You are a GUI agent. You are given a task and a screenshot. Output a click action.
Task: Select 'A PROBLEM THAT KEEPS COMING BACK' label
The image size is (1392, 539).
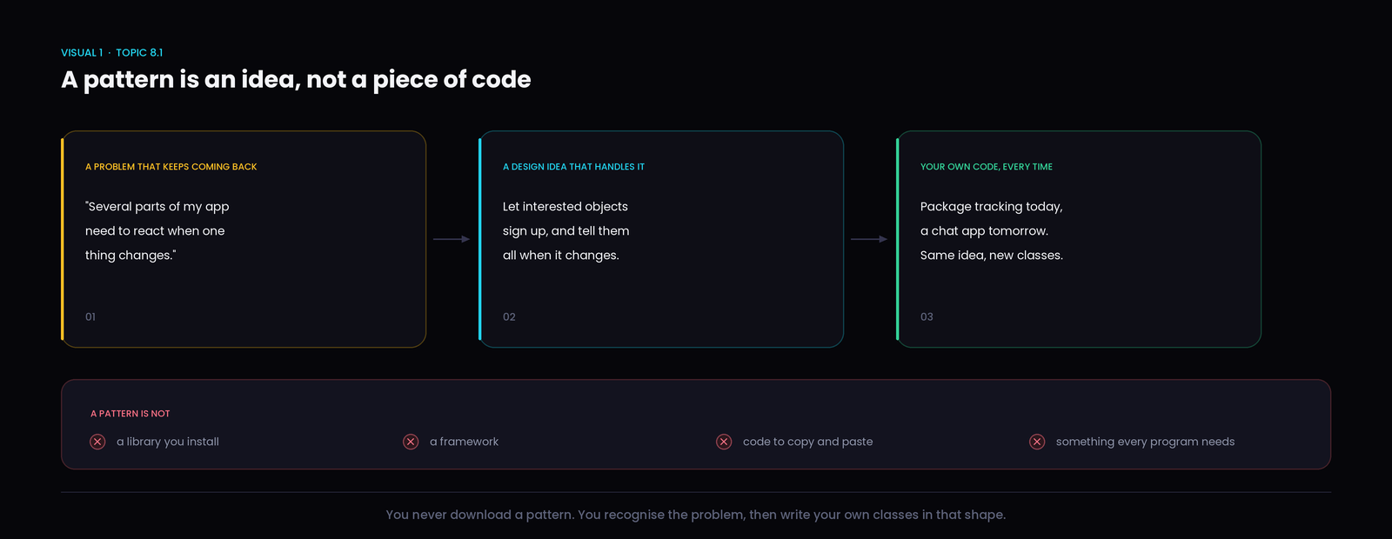pos(171,167)
